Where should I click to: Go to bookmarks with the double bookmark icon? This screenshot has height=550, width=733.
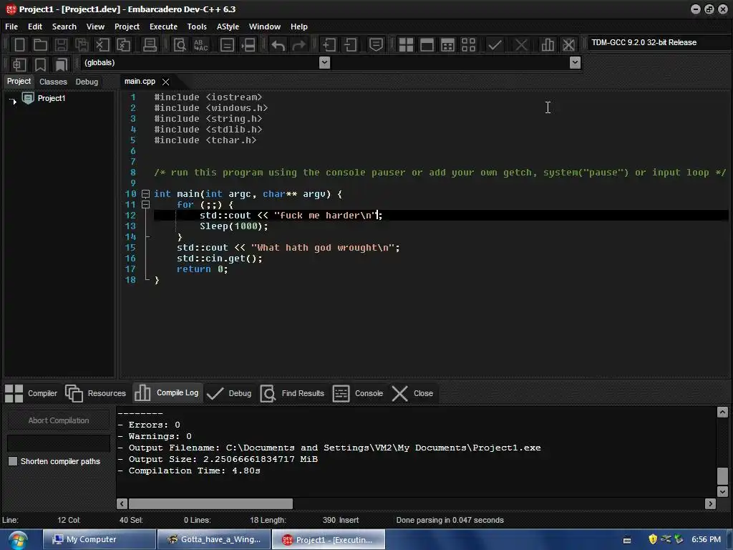pyautogui.click(x=61, y=64)
